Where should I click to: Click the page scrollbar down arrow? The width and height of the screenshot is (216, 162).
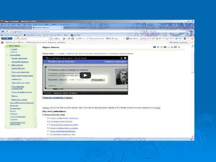(193, 136)
